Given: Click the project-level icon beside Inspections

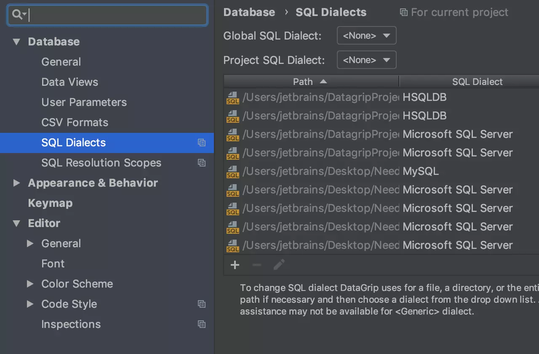Looking at the screenshot, I should point(202,324).
